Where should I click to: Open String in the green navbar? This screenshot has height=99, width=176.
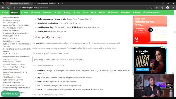(67, 13)
